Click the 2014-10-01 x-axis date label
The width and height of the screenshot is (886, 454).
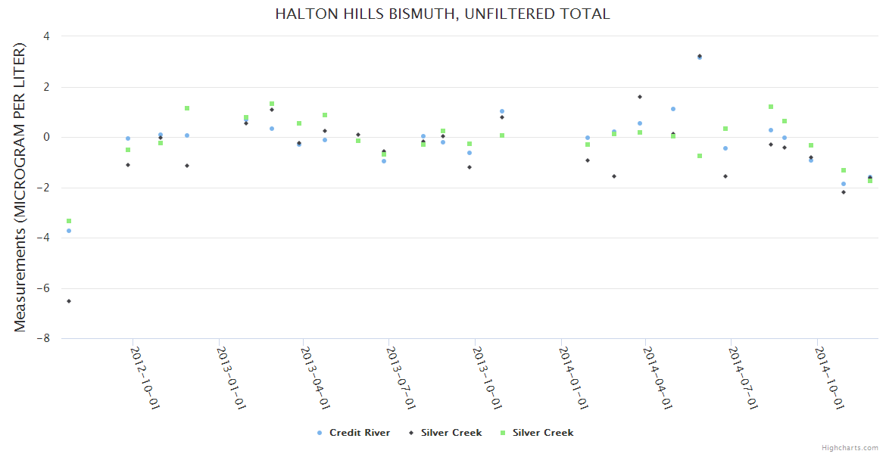(x=829, y=378)
